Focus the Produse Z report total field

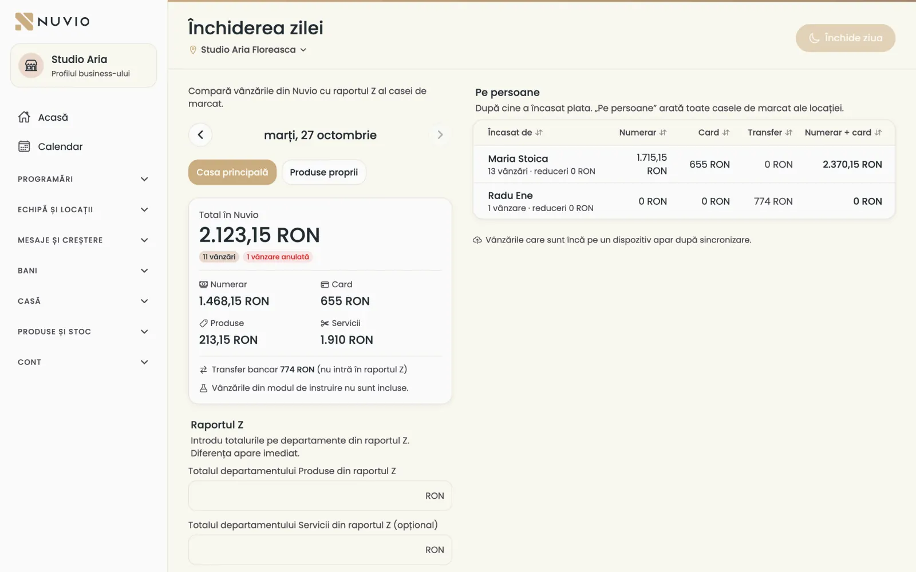pyautogui.click(x=320, y=496)
